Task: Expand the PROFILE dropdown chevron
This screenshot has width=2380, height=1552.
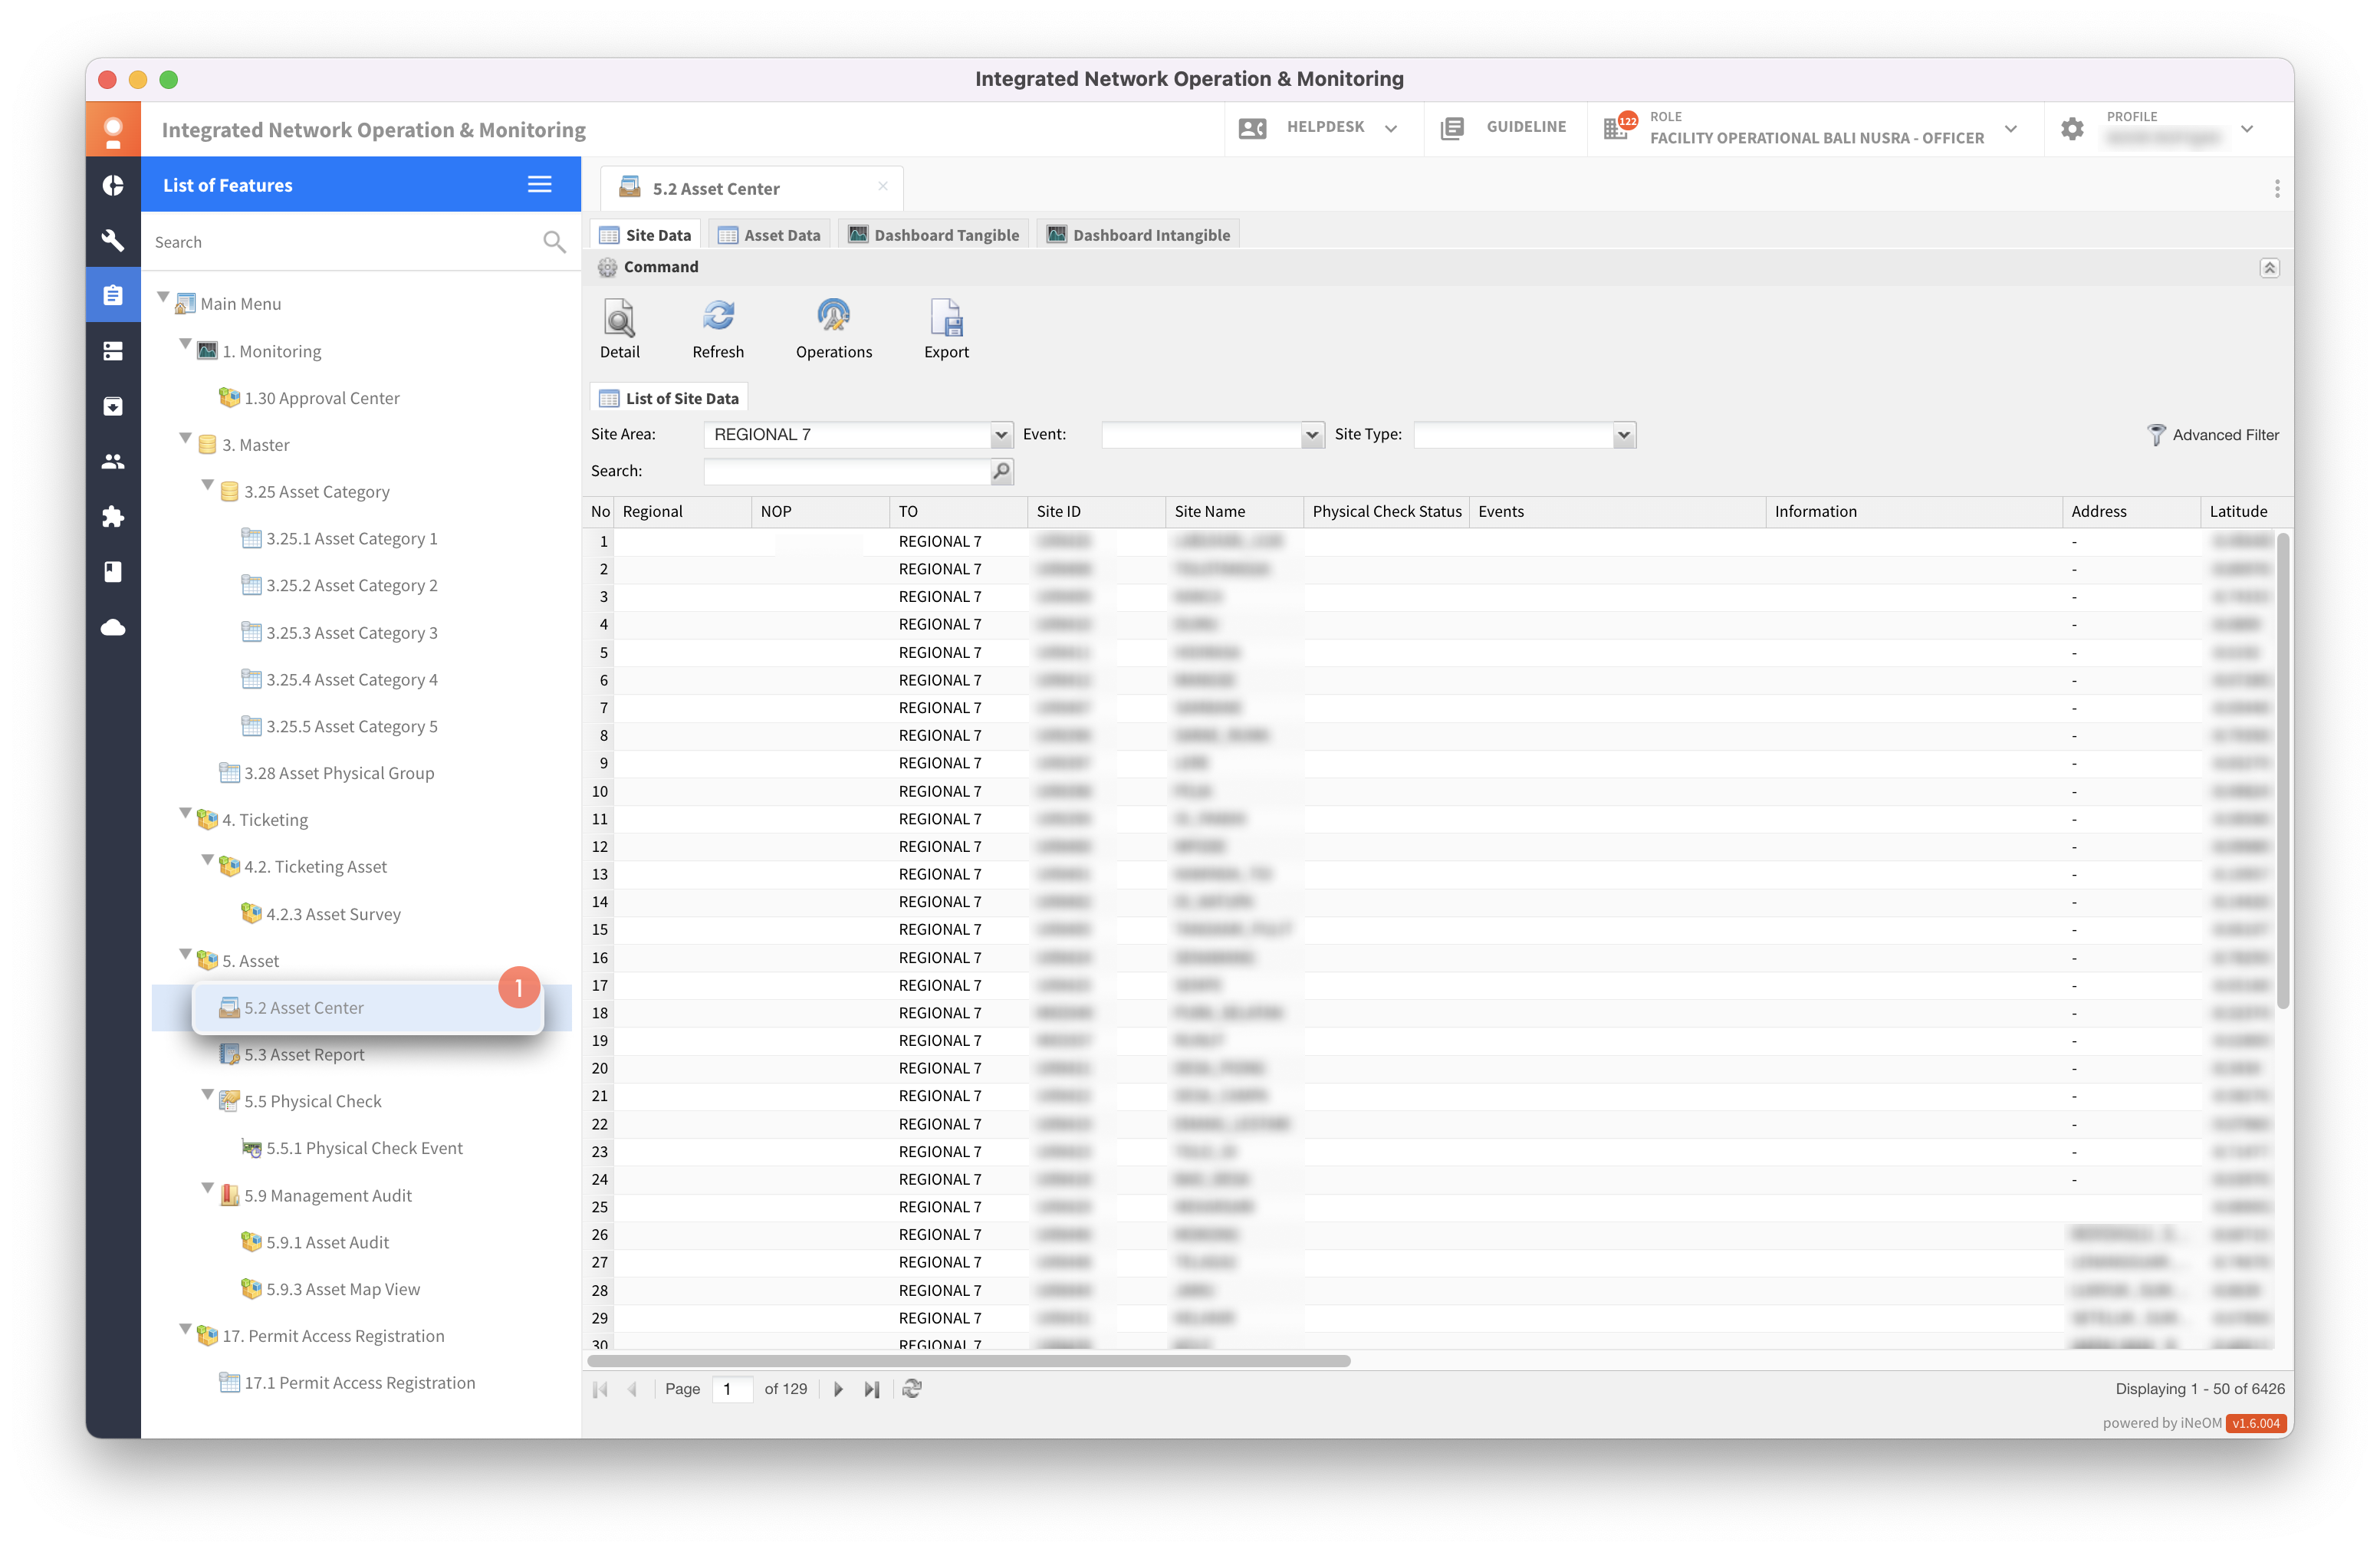Action: tap(2247, 129)
